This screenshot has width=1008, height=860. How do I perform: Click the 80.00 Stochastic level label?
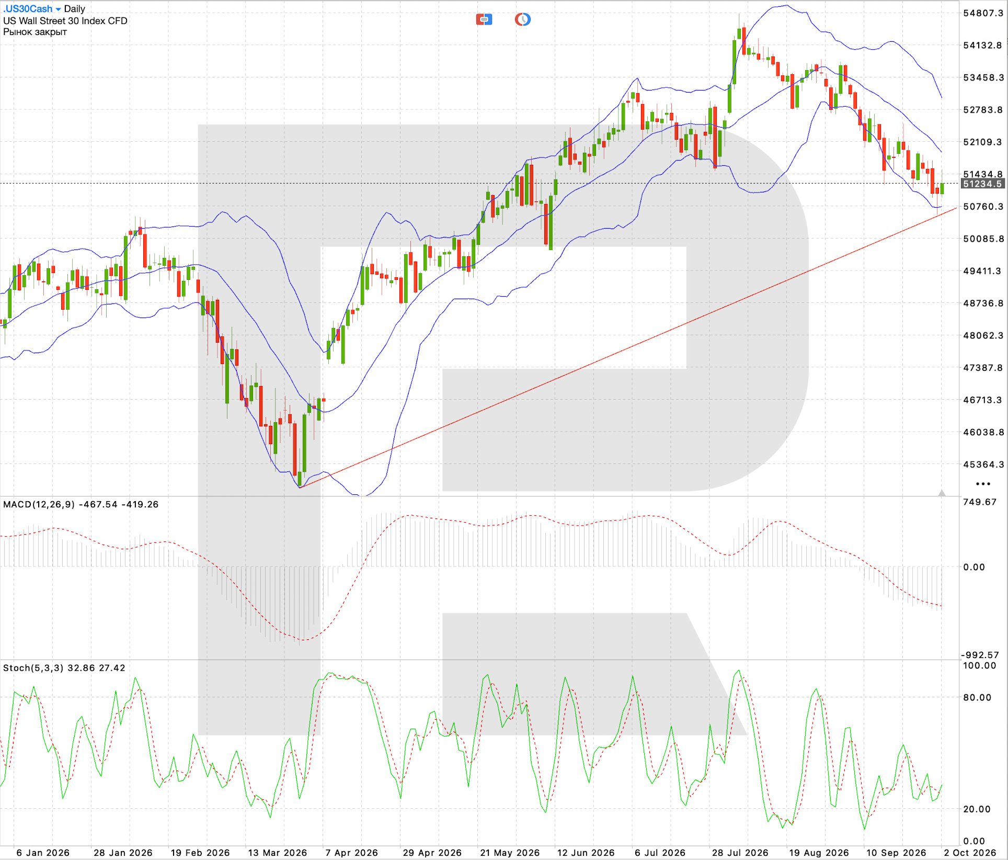(977, 697)
